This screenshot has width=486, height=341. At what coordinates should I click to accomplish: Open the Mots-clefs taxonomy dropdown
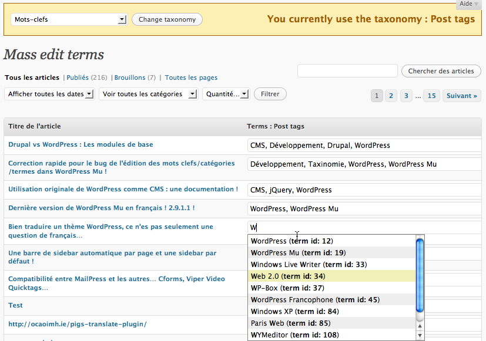coord(69,19)
